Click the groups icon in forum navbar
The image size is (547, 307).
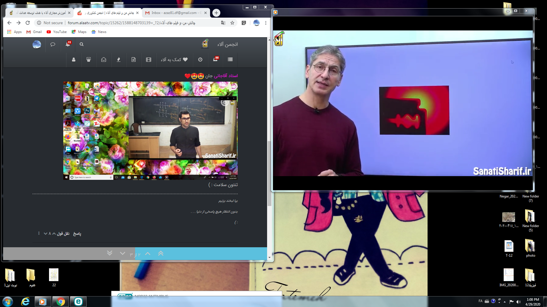click(x=89, y=59)
